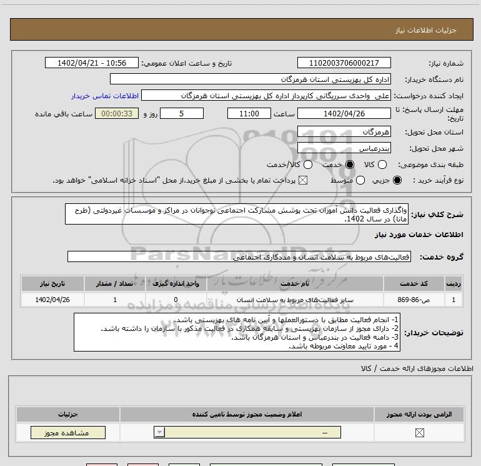Image resolution: width=481 pixels, height=466 pixels.
Task: Click the delivery province field هرمزگان
Action: [x=344, y=132]
